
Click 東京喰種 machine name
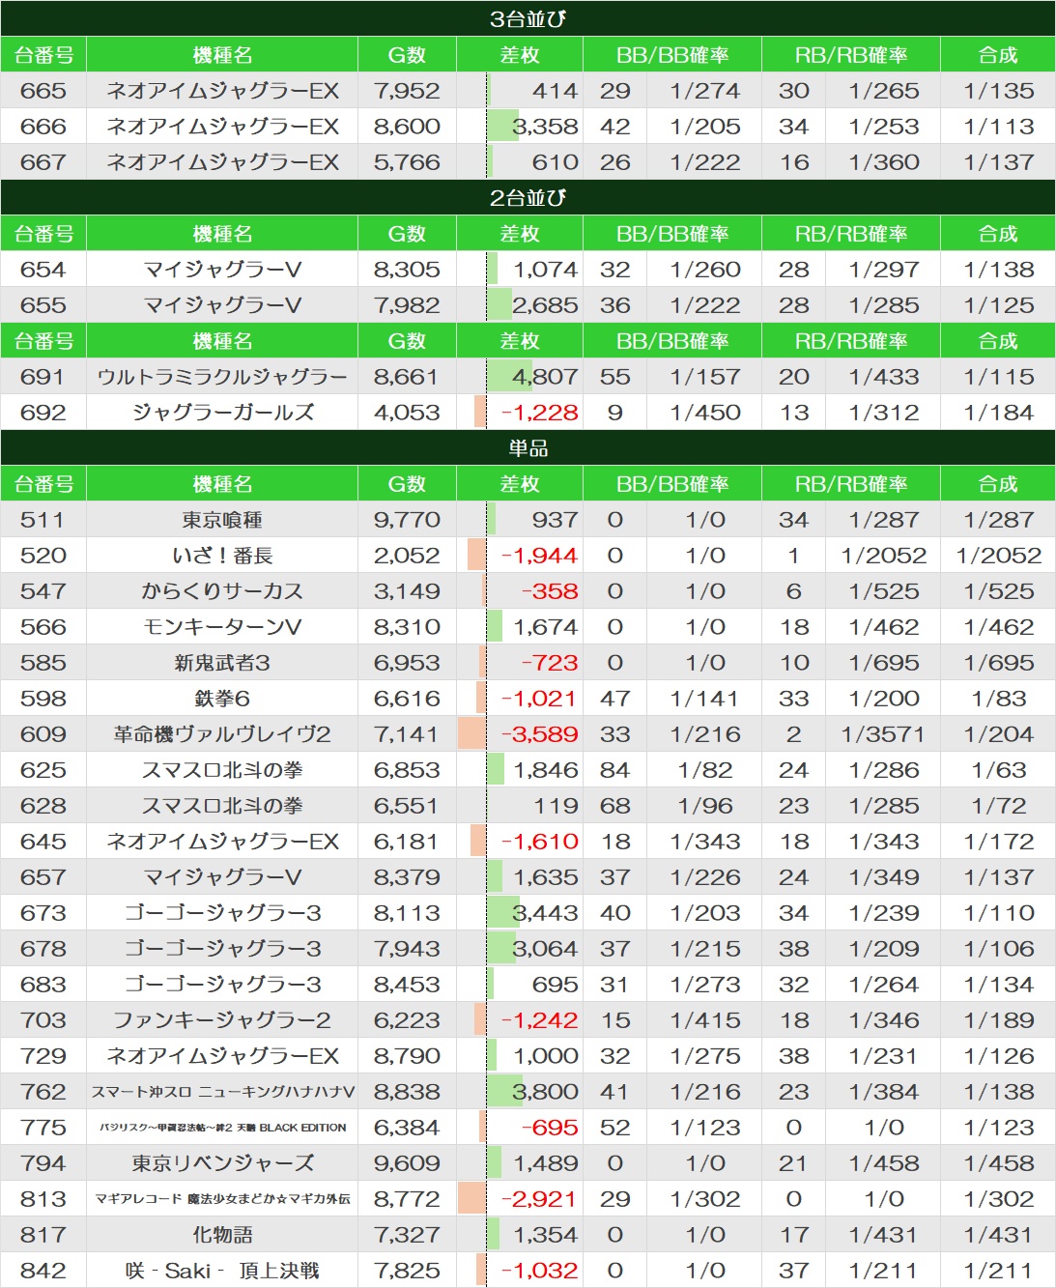tap(222, 520)
